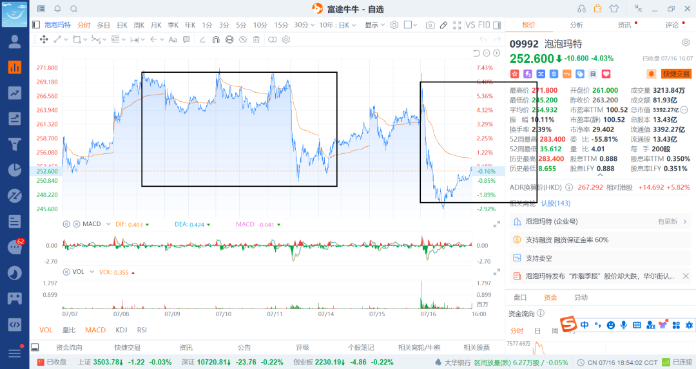
Task: Open the 10年:日K range dropdown
Action: coord(337,25)
